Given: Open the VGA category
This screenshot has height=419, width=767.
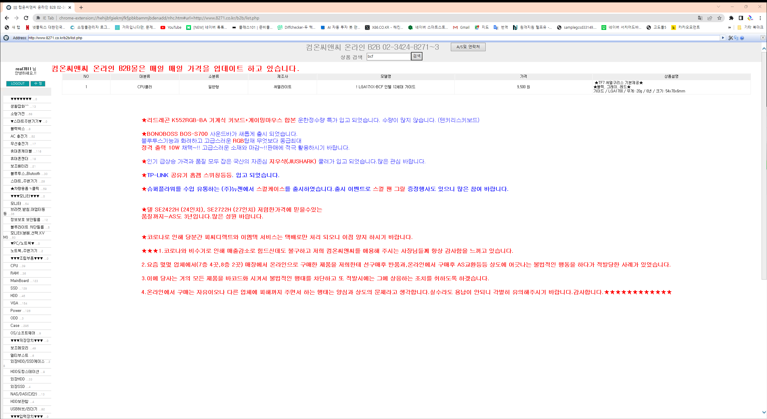Looking at the screenshot, I should 14,303.
